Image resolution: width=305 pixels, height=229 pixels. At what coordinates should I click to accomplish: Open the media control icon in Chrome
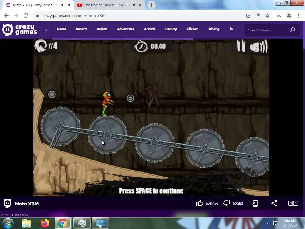click(x=279, y=16)
